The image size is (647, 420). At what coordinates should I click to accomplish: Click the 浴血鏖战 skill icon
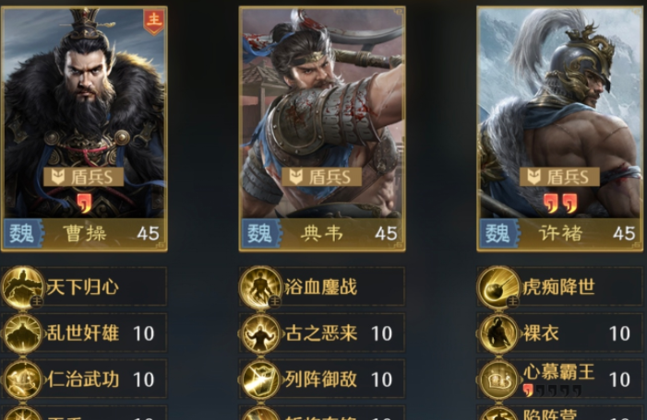point(261,287)
